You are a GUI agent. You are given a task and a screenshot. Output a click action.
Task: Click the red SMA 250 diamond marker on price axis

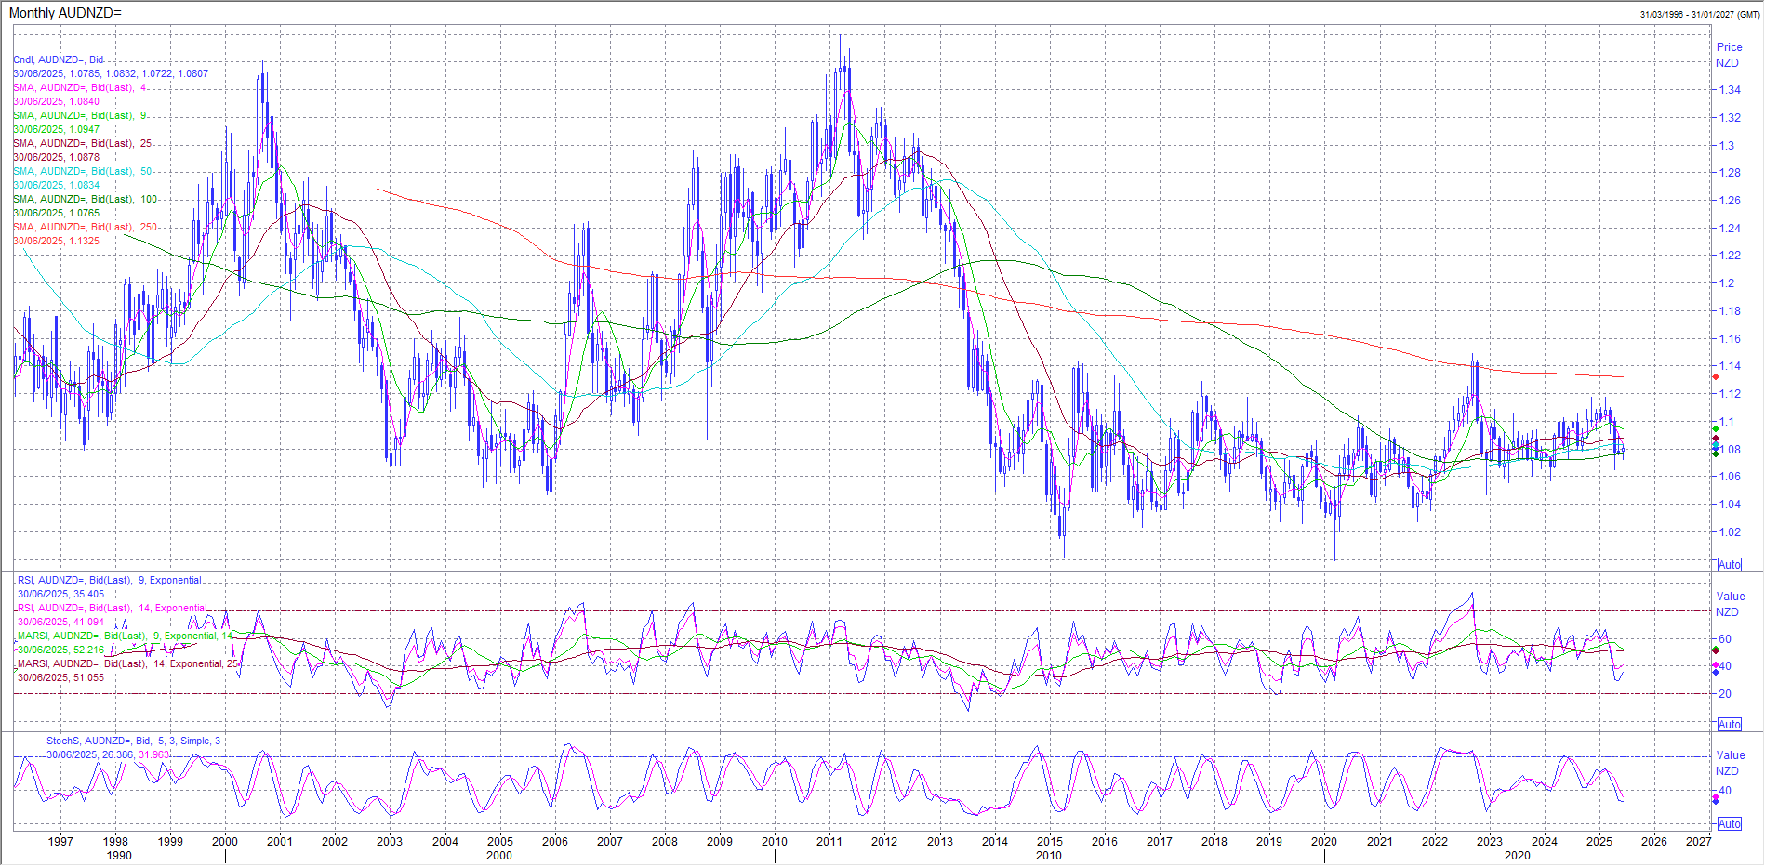(1716, 376)
